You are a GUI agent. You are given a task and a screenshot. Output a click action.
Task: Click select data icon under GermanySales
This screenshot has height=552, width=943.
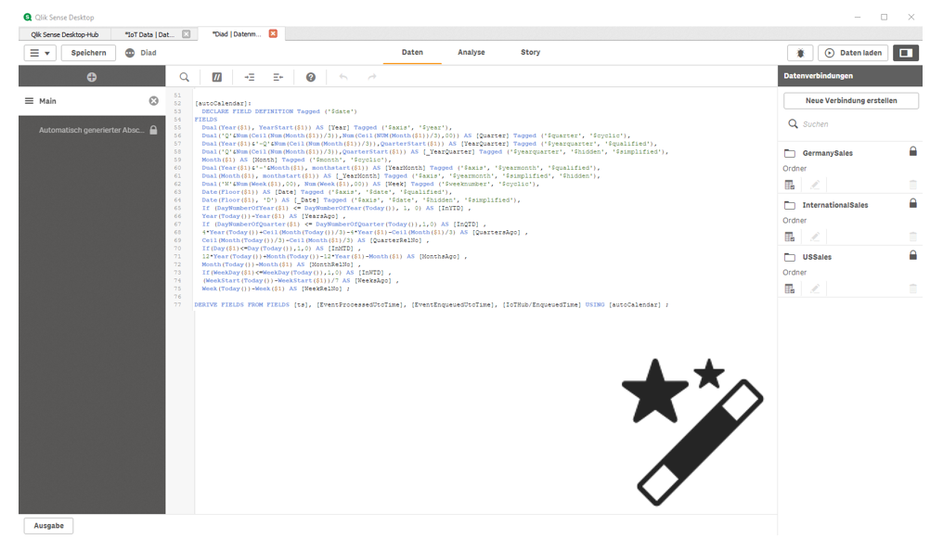pyautogui.click(x=790, y=185)
